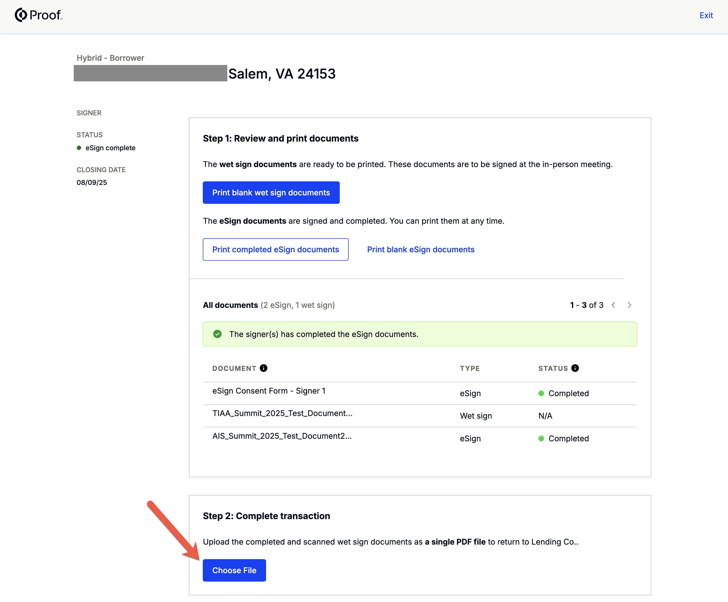Click N/A status of TIAA document
This screenshot has width=728, height=602.
tap(545, 416)
